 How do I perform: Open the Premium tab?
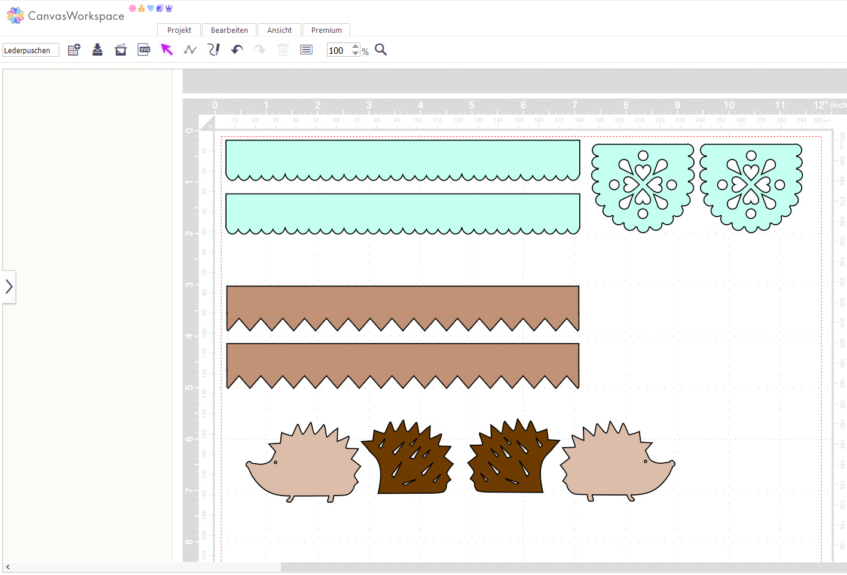(x=326, y=30)
